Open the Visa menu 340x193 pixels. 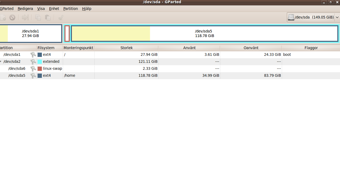coord(41,9)
